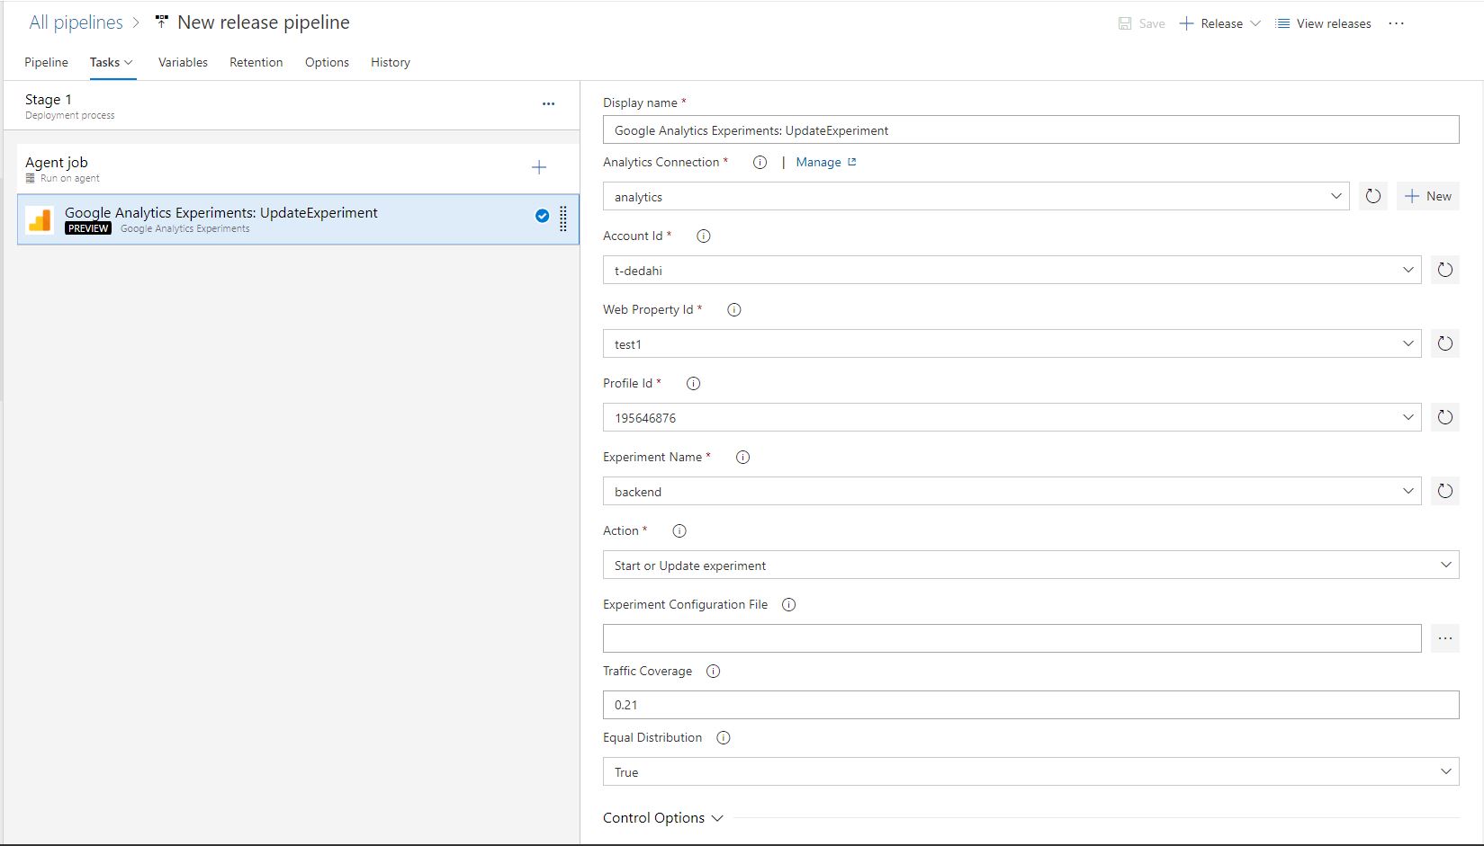Viewport: 1484px width, 846px height.
Task: Open the Account Id dropdown
Action: point(1012,270)
